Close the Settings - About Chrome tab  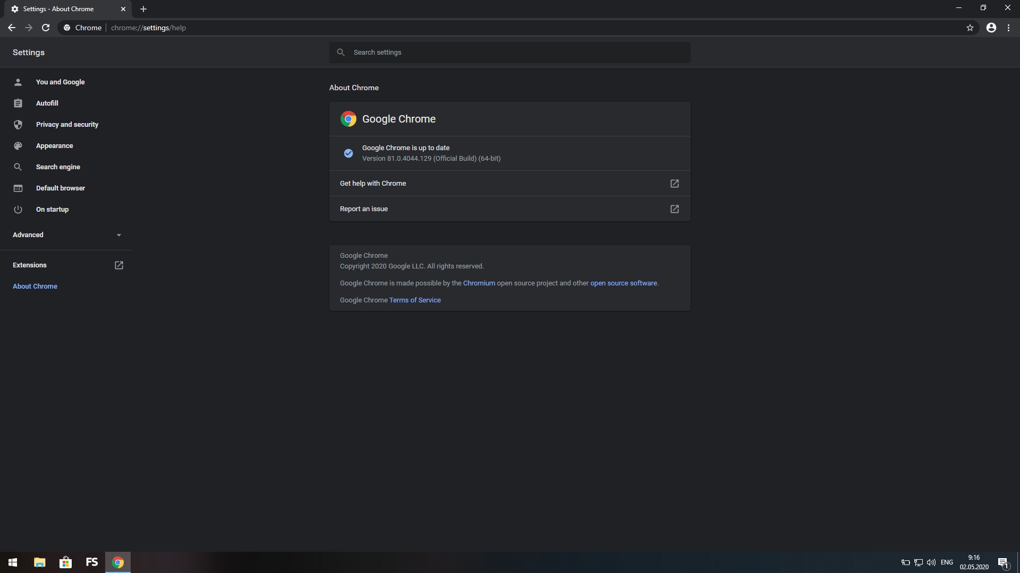click(123, 9)
